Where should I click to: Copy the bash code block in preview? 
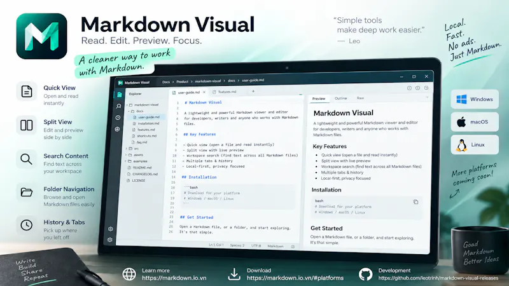pyautogui.click(x=416, y=201)
